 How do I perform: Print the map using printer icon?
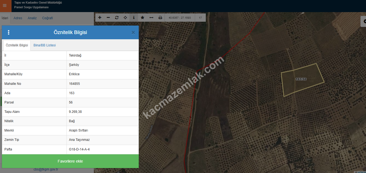tap(160, 18)
